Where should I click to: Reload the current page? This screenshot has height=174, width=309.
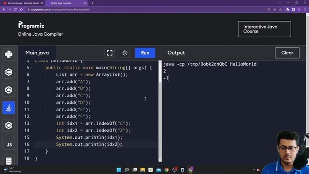click(x=15, y=10)
